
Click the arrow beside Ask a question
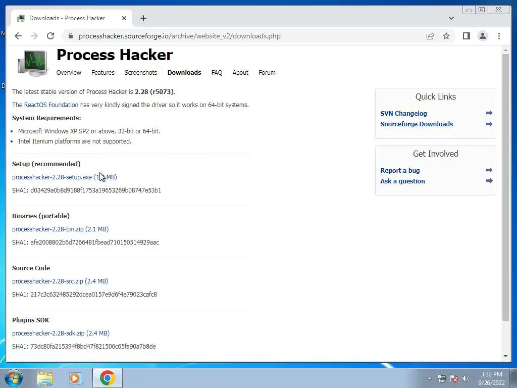(489, 181)
